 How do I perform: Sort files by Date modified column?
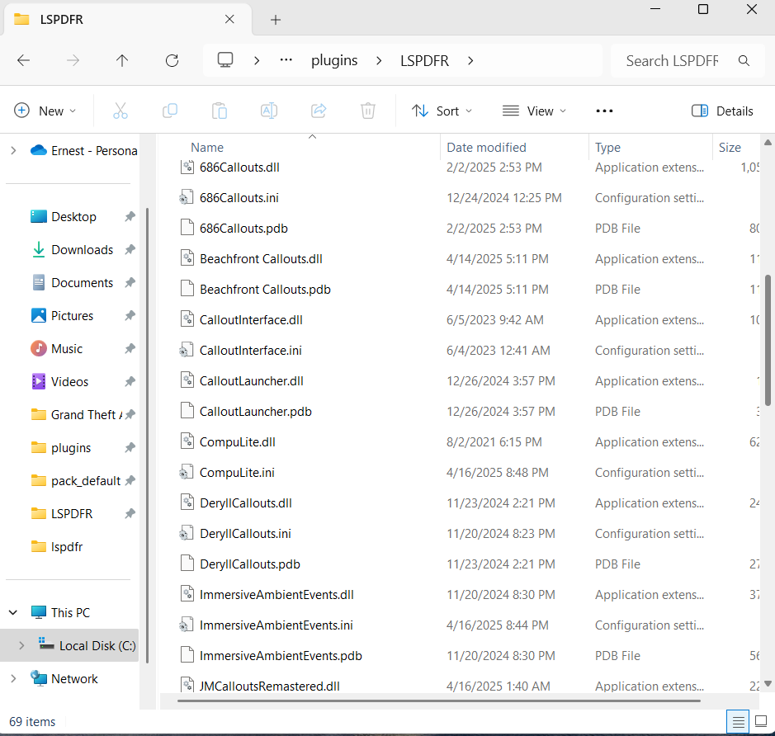(486, 148)
